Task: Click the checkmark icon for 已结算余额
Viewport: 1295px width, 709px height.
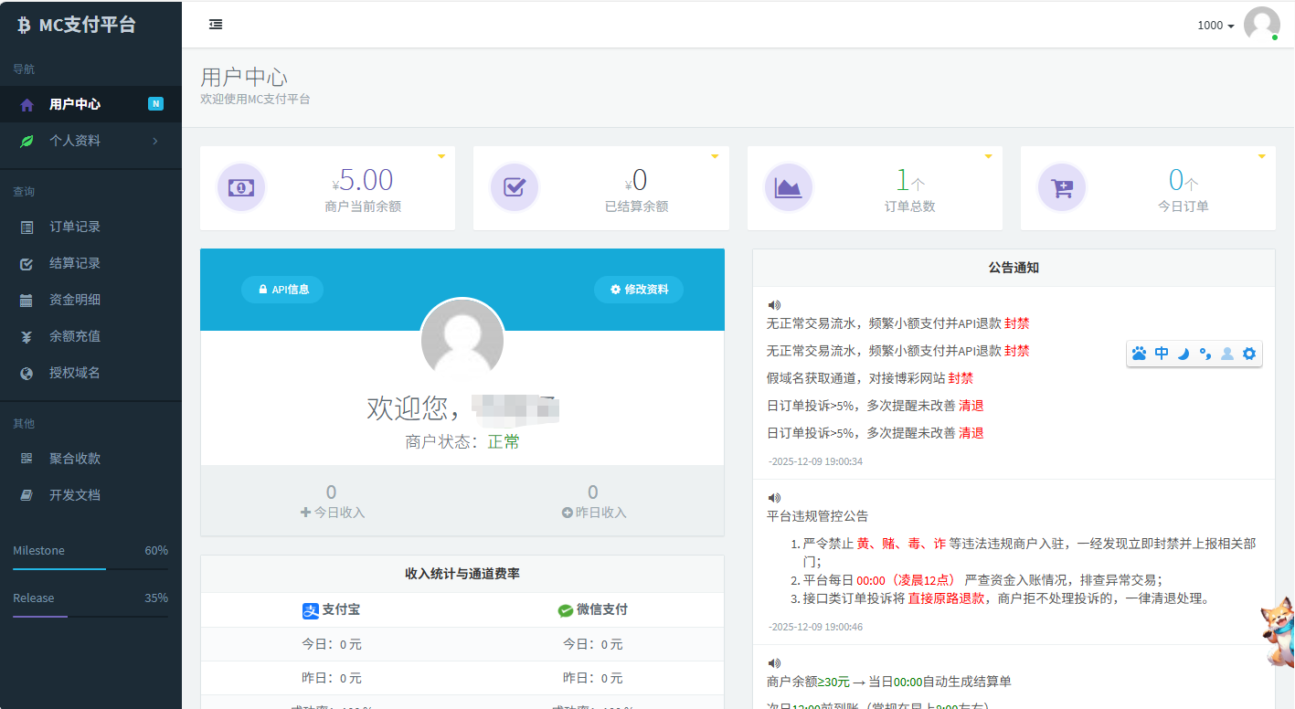Action: click(x=515, y=187)
